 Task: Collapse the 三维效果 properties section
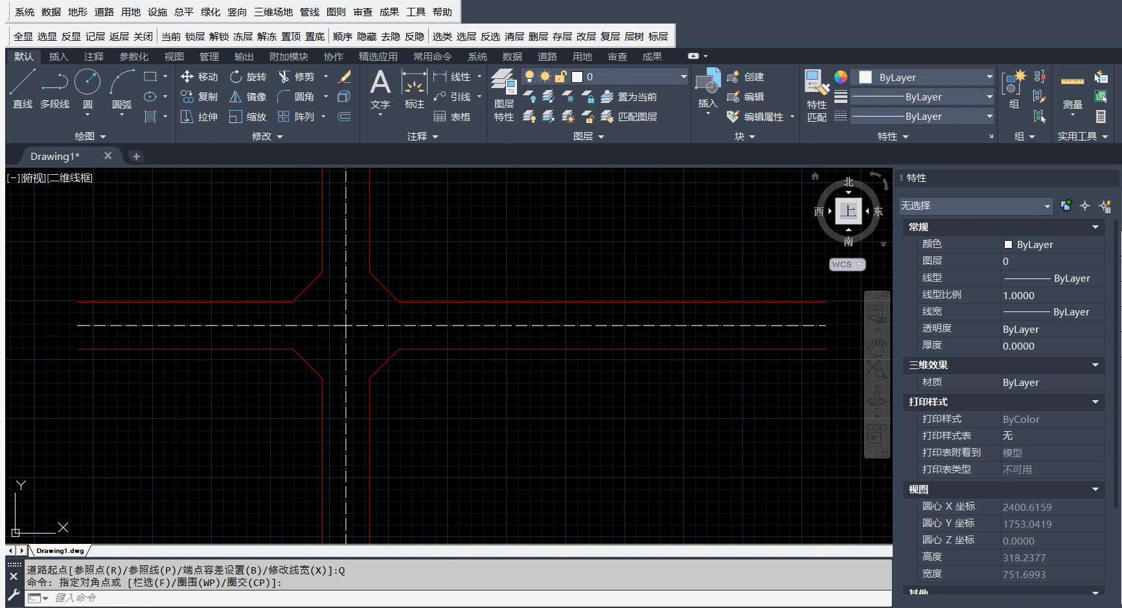pyautogui.click(x=1095, y=365)
